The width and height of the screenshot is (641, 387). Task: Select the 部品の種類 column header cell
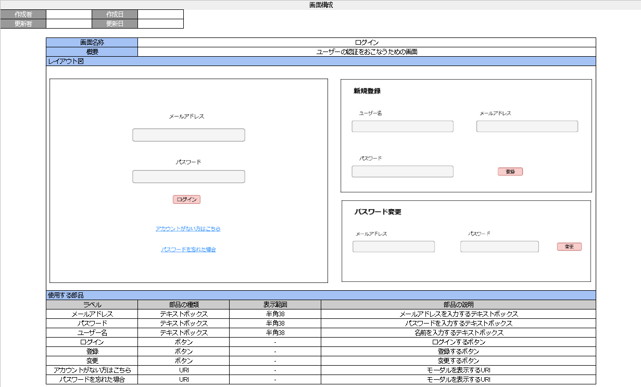pyautogui.click(x=184, y=304)
